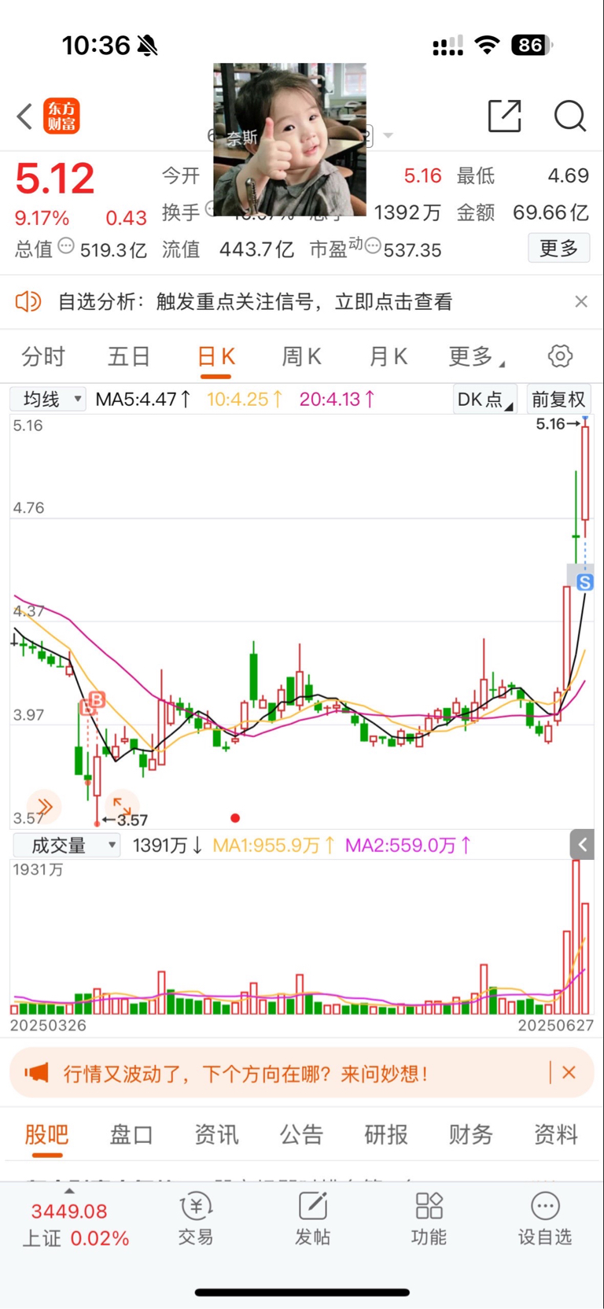Tap the battery indicator in status bar

pos(532,46)
